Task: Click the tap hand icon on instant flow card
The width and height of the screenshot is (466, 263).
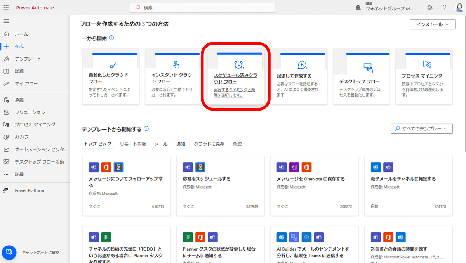Action: pyautogui.click(x=177, y=65)
